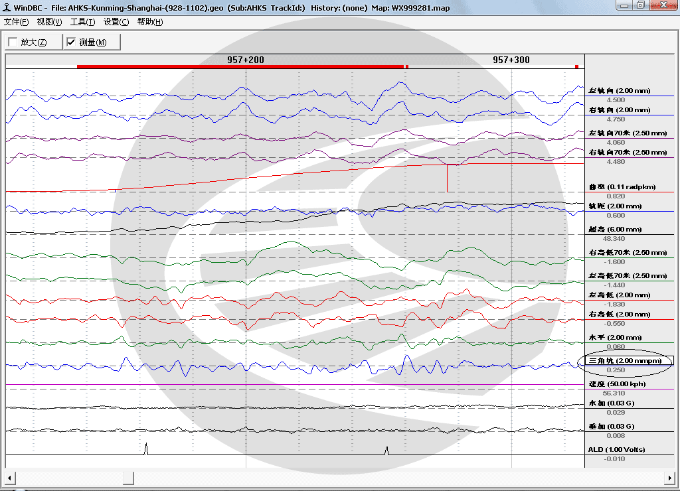The width and height of the screenshot is (680, 491).
Task: Open the 视图(V) menu
Action: pyautogui.click(x=49, y=22)
